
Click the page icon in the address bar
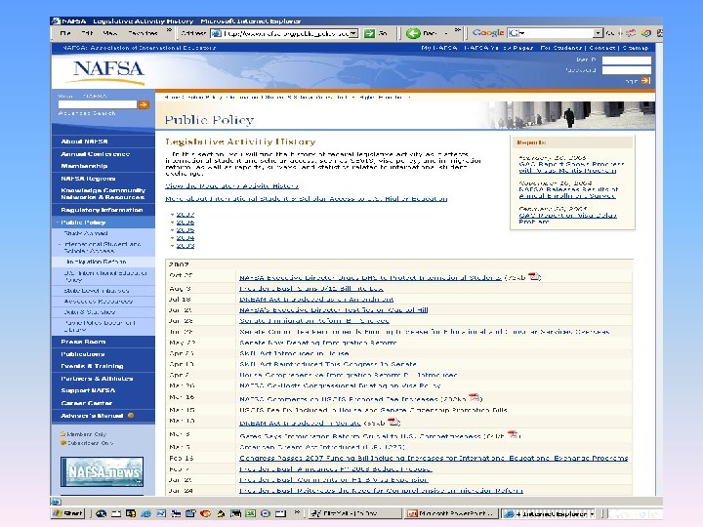tap(216, 33)
